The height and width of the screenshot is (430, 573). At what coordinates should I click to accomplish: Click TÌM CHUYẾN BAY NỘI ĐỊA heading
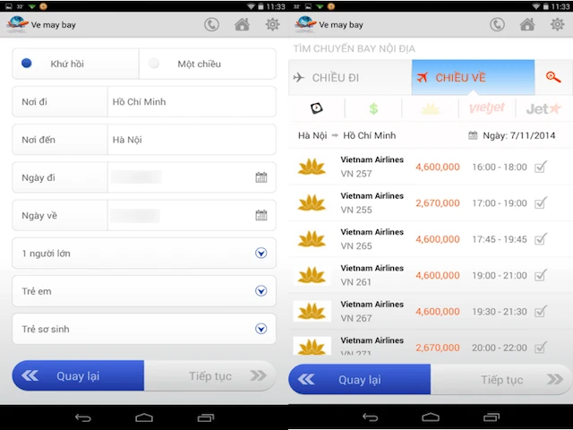355,48
